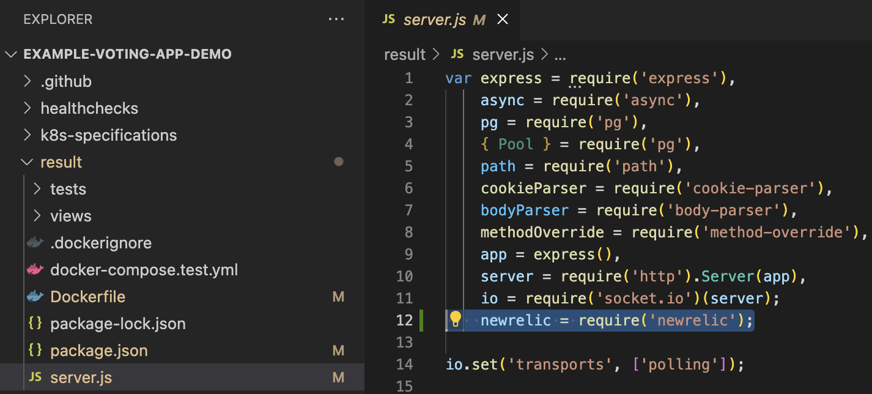
Task: Click the braces icon of package.json
Action: pyautogui.click(x=35, y=351)
